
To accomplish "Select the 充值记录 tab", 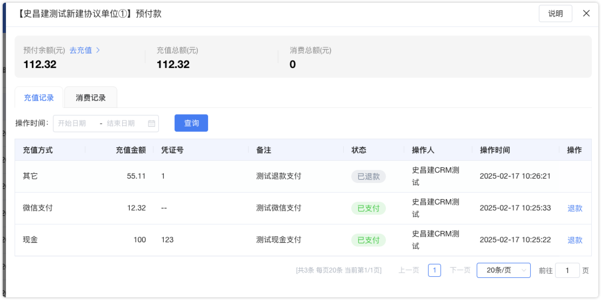I will point(39,98).
